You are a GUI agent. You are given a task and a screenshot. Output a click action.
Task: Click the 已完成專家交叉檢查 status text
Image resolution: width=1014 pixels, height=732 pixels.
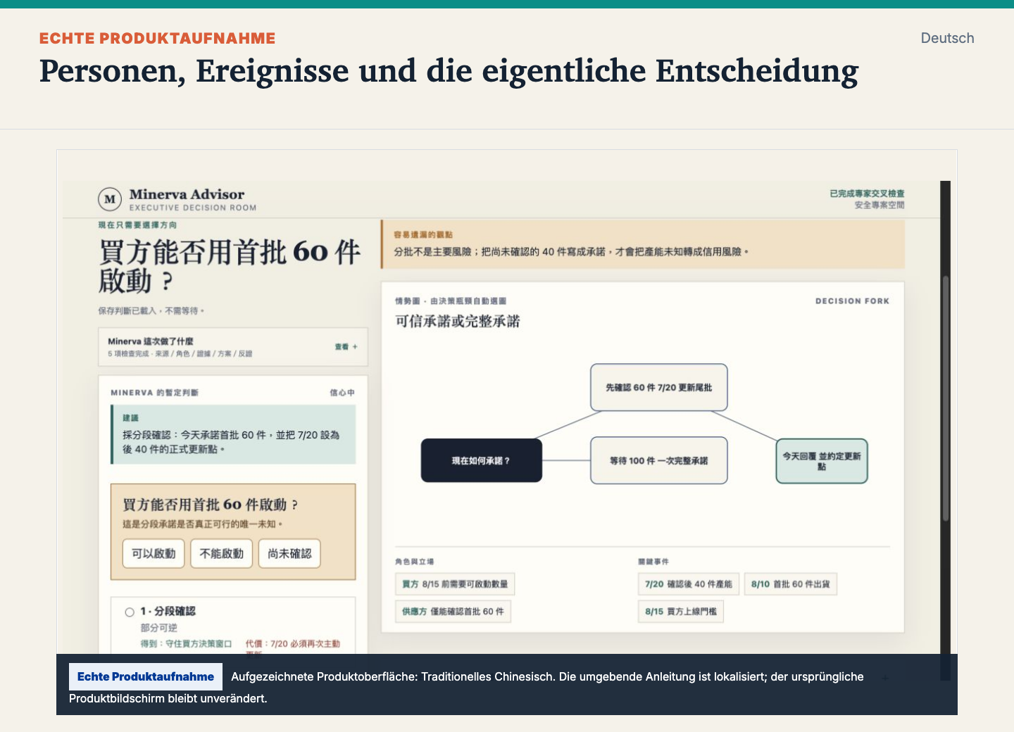click(867, 194)
